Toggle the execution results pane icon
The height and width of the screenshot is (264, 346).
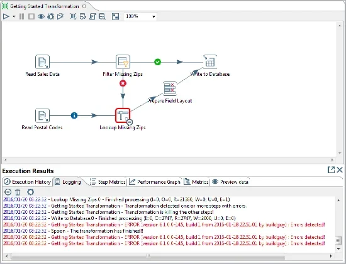coord(115,16)
